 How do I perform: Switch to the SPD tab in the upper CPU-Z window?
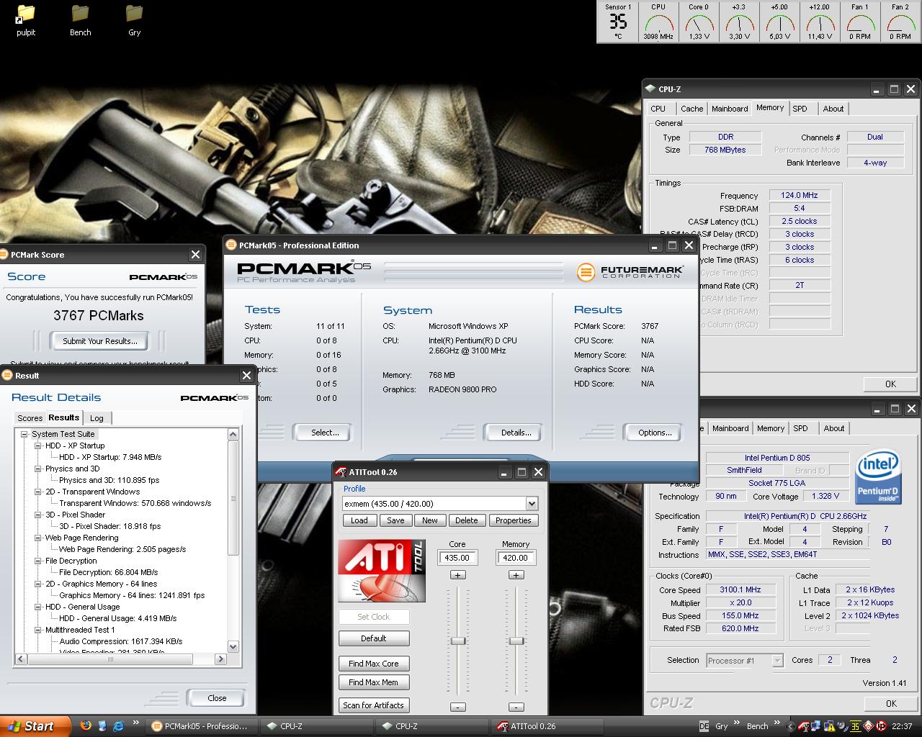pyautogui.click(x=800, y=109)
